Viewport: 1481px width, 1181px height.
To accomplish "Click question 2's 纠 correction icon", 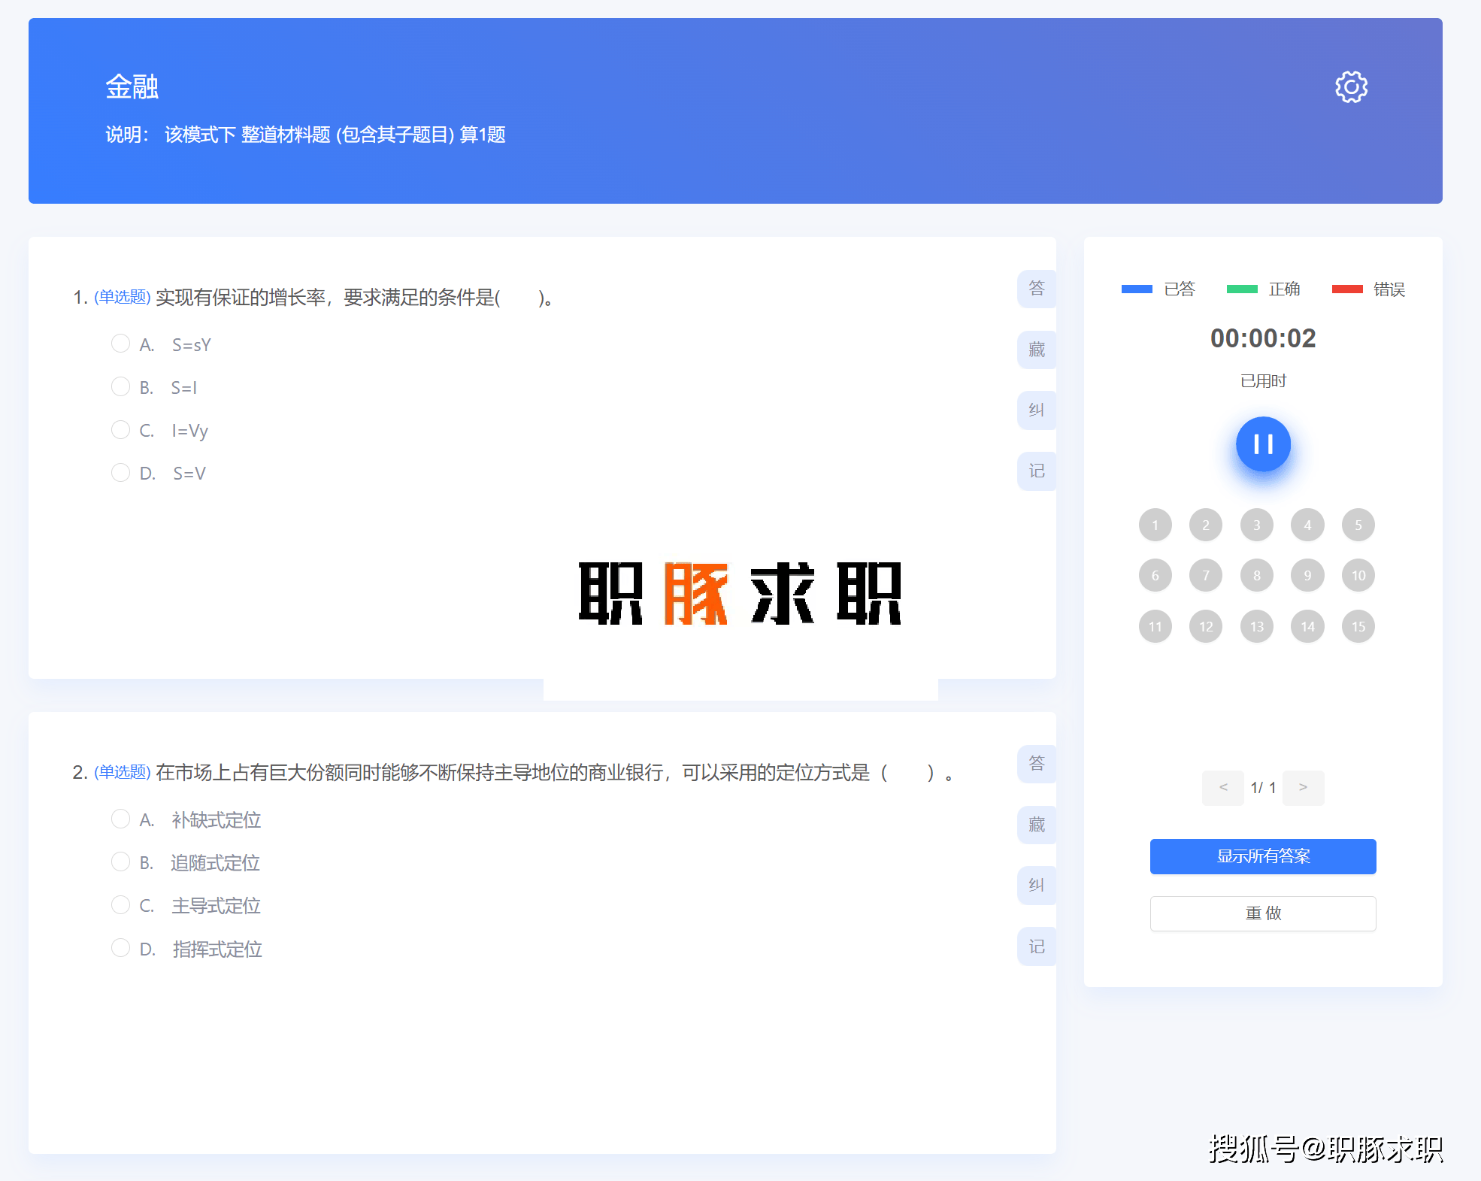I will (1036, 886).
